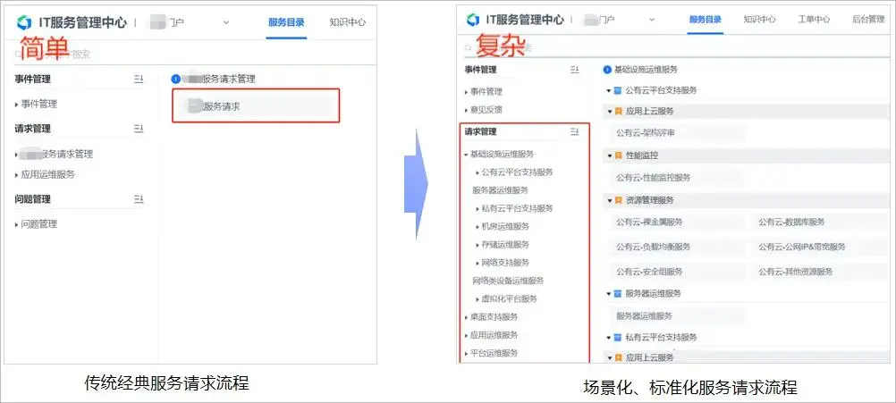Focus the search field in left window

click(189, 55)
